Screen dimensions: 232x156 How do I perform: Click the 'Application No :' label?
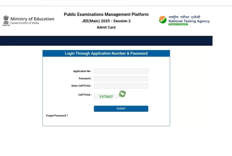pos(82,71)
